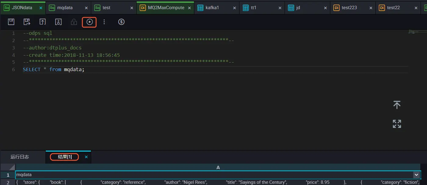
Task: Close the mqdata tab
Action: pos(86,8)
